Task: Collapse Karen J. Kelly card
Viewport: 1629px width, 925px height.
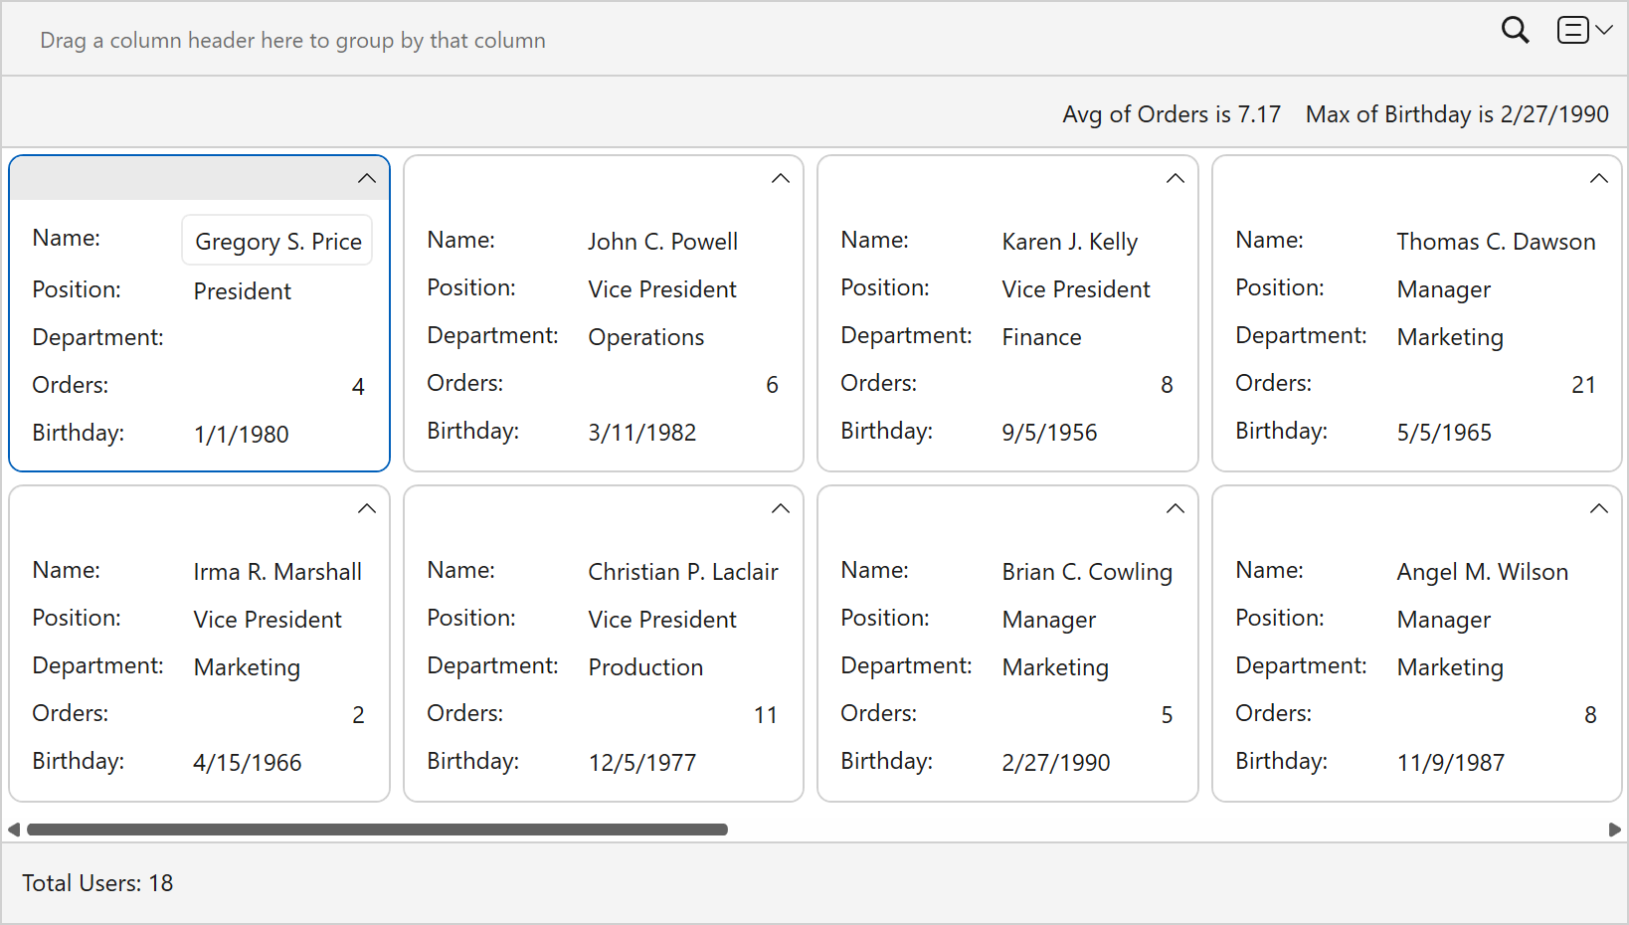Action: (1175, 179)
